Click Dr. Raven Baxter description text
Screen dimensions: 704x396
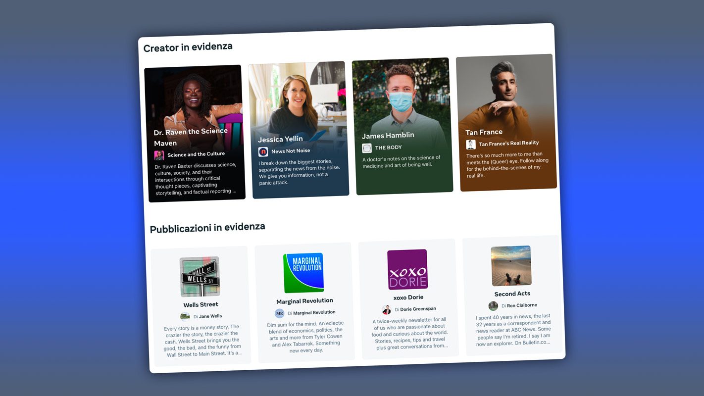(x=196, y=179)
